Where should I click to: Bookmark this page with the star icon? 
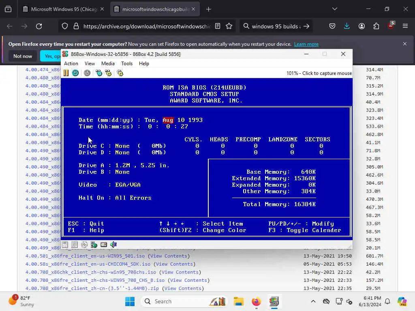(229, 26)
